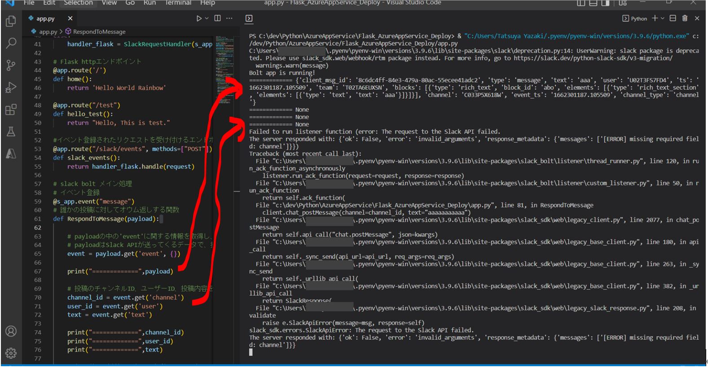Toggle bottom panel layout button
Image resolution: width=708 pixels, height=368 pixels.
pyautogui.click(x=593, y=3)
